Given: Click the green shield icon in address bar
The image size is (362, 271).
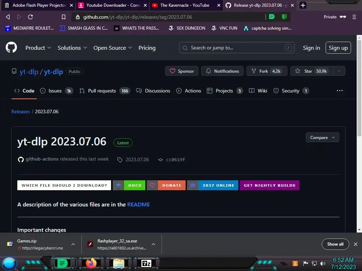Looking at the screenshot, I should pyautogui.click(x=284, y=17).
